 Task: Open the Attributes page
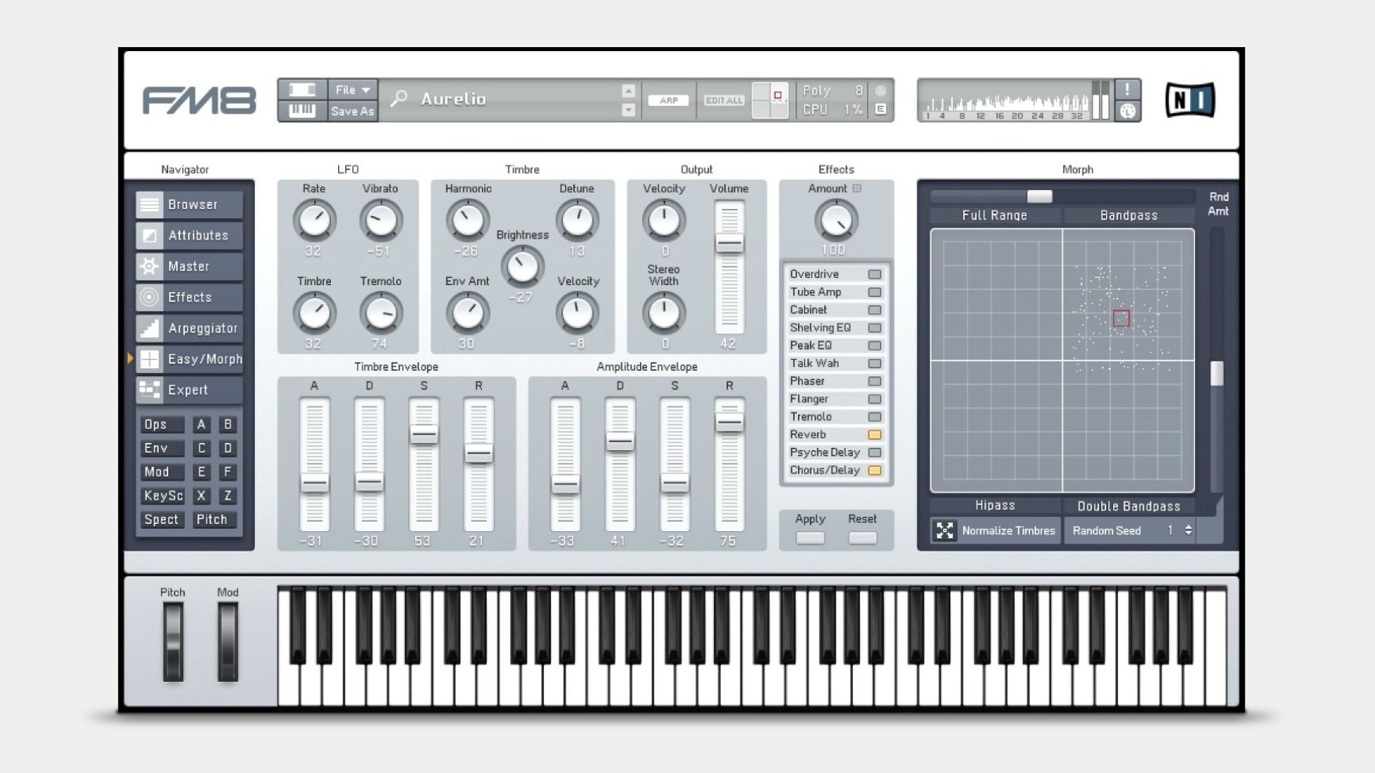(189, 236)
